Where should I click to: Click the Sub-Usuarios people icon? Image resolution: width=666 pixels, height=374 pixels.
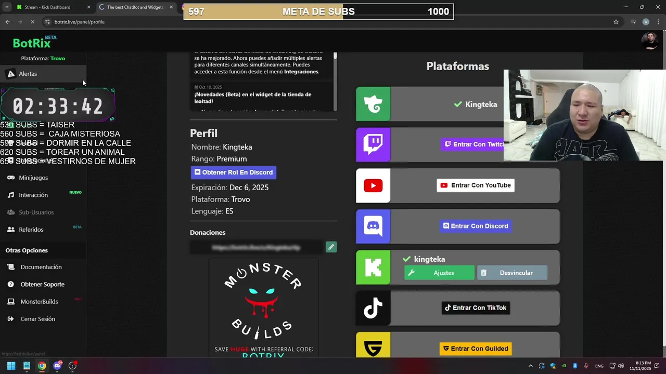(x=11, y=212)
